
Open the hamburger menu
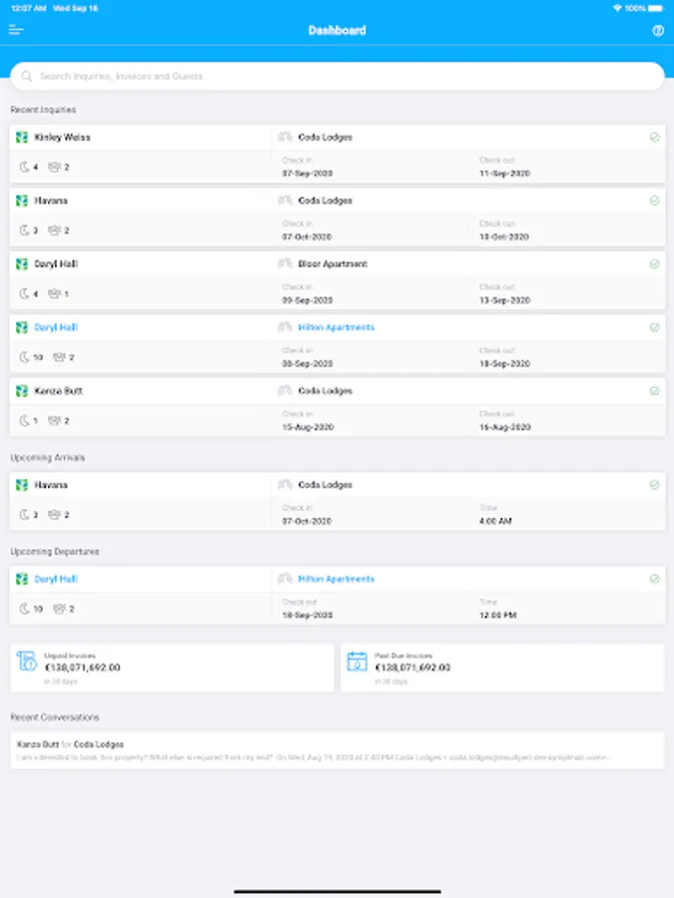coord(16,30)
